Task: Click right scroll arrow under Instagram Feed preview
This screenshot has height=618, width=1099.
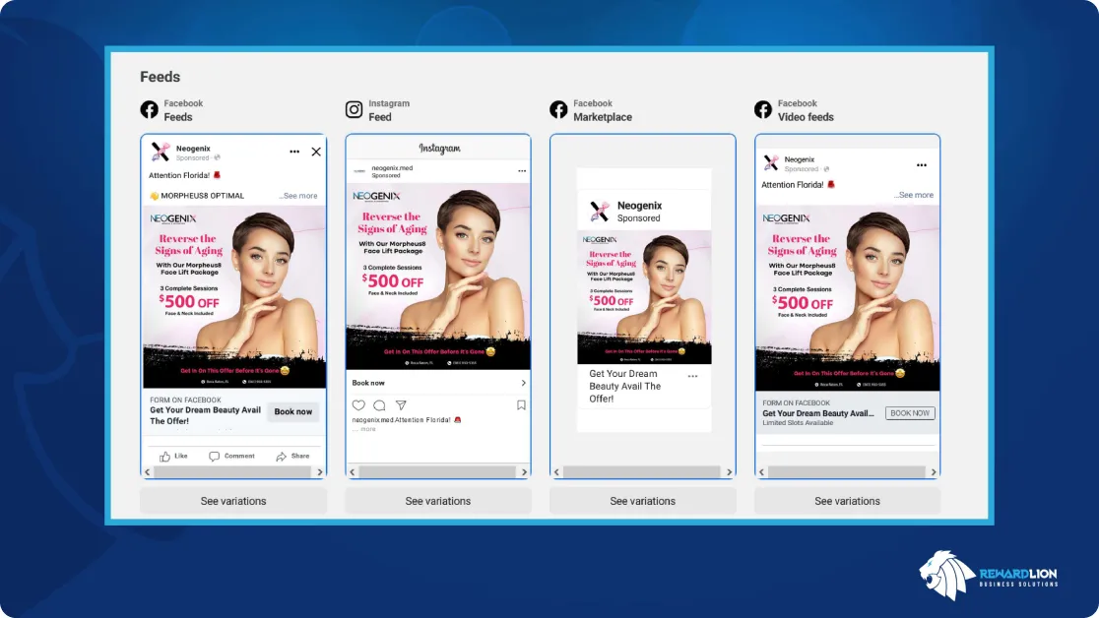Action: point(524,472)
